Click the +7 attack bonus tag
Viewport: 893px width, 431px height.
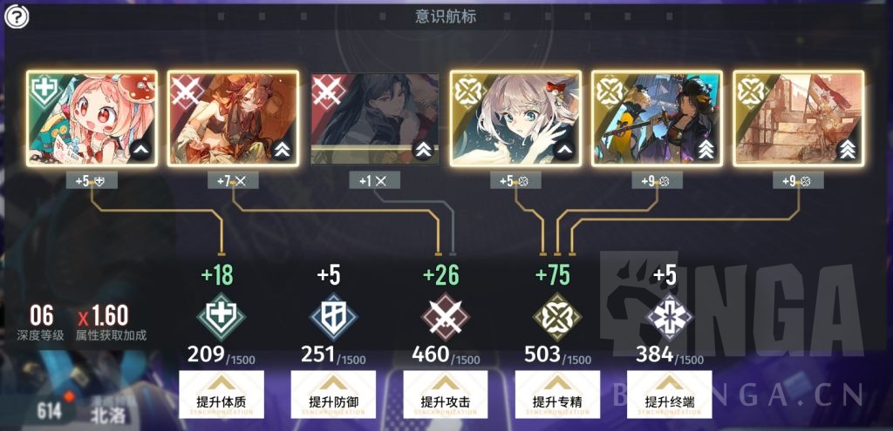pos(234,181)
